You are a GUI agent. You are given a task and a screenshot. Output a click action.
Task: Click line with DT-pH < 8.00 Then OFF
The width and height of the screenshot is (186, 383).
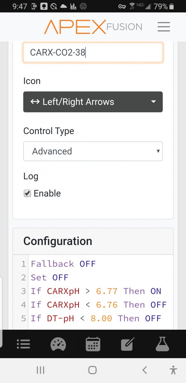(x=96, y=318)
